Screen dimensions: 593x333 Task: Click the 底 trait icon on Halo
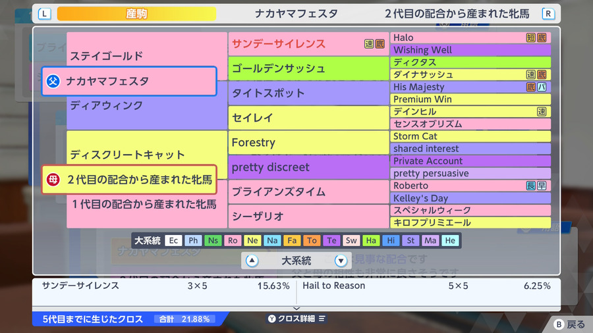pos(542,38)
